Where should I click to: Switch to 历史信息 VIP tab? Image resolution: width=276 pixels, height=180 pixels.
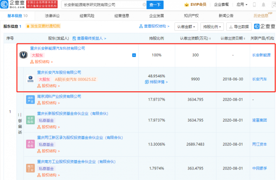(262, 15)
